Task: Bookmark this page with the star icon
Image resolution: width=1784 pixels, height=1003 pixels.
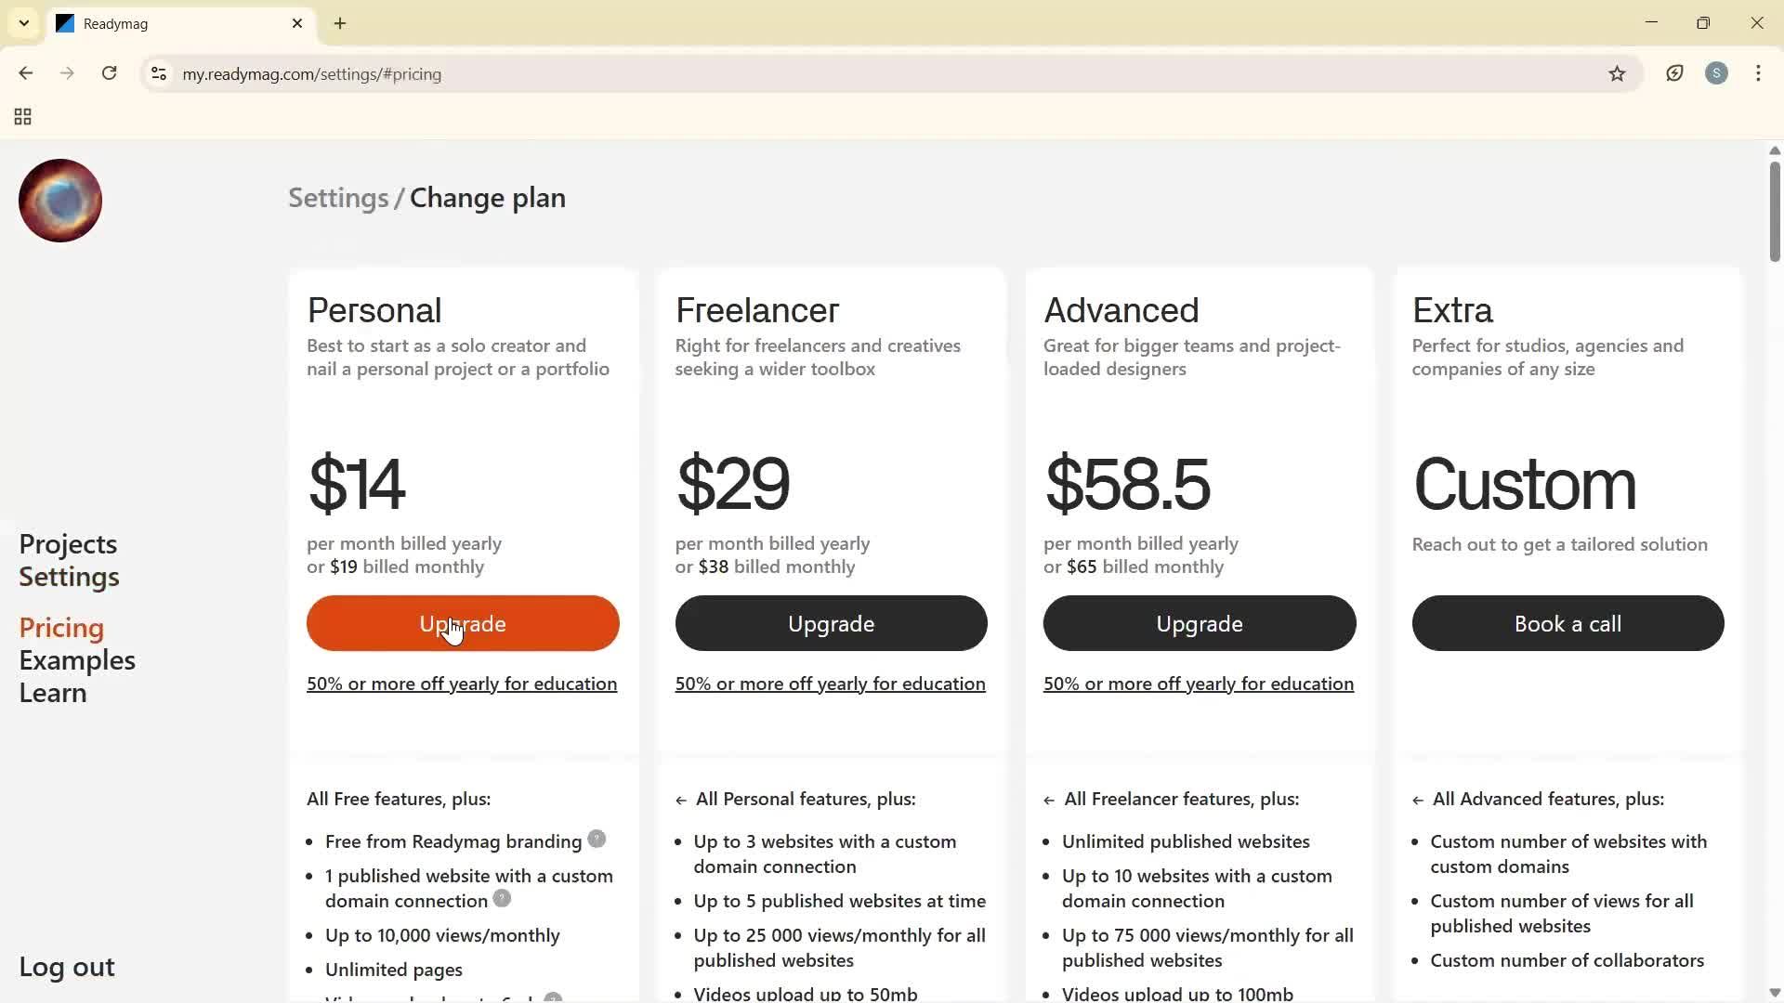Action: pyautogui.click(x=1617, y=74)
